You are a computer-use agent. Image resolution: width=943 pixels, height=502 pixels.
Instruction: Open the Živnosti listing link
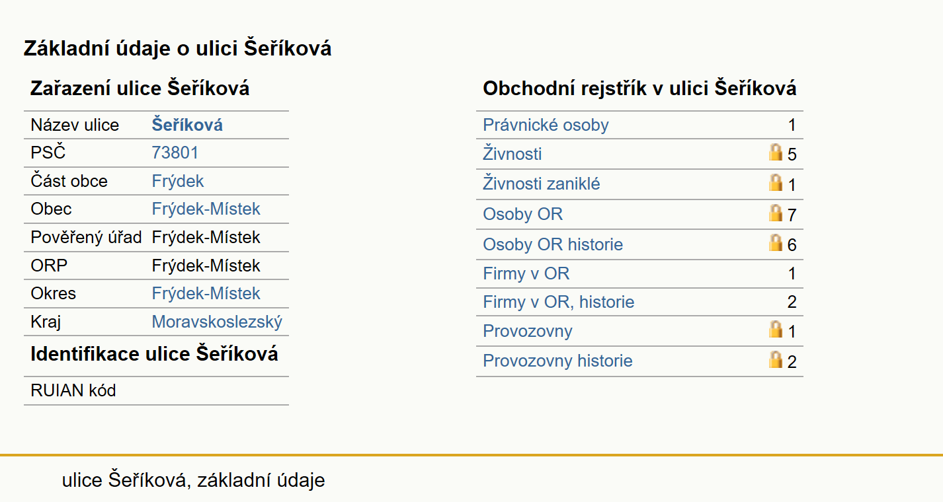click(x=512, y=154)
